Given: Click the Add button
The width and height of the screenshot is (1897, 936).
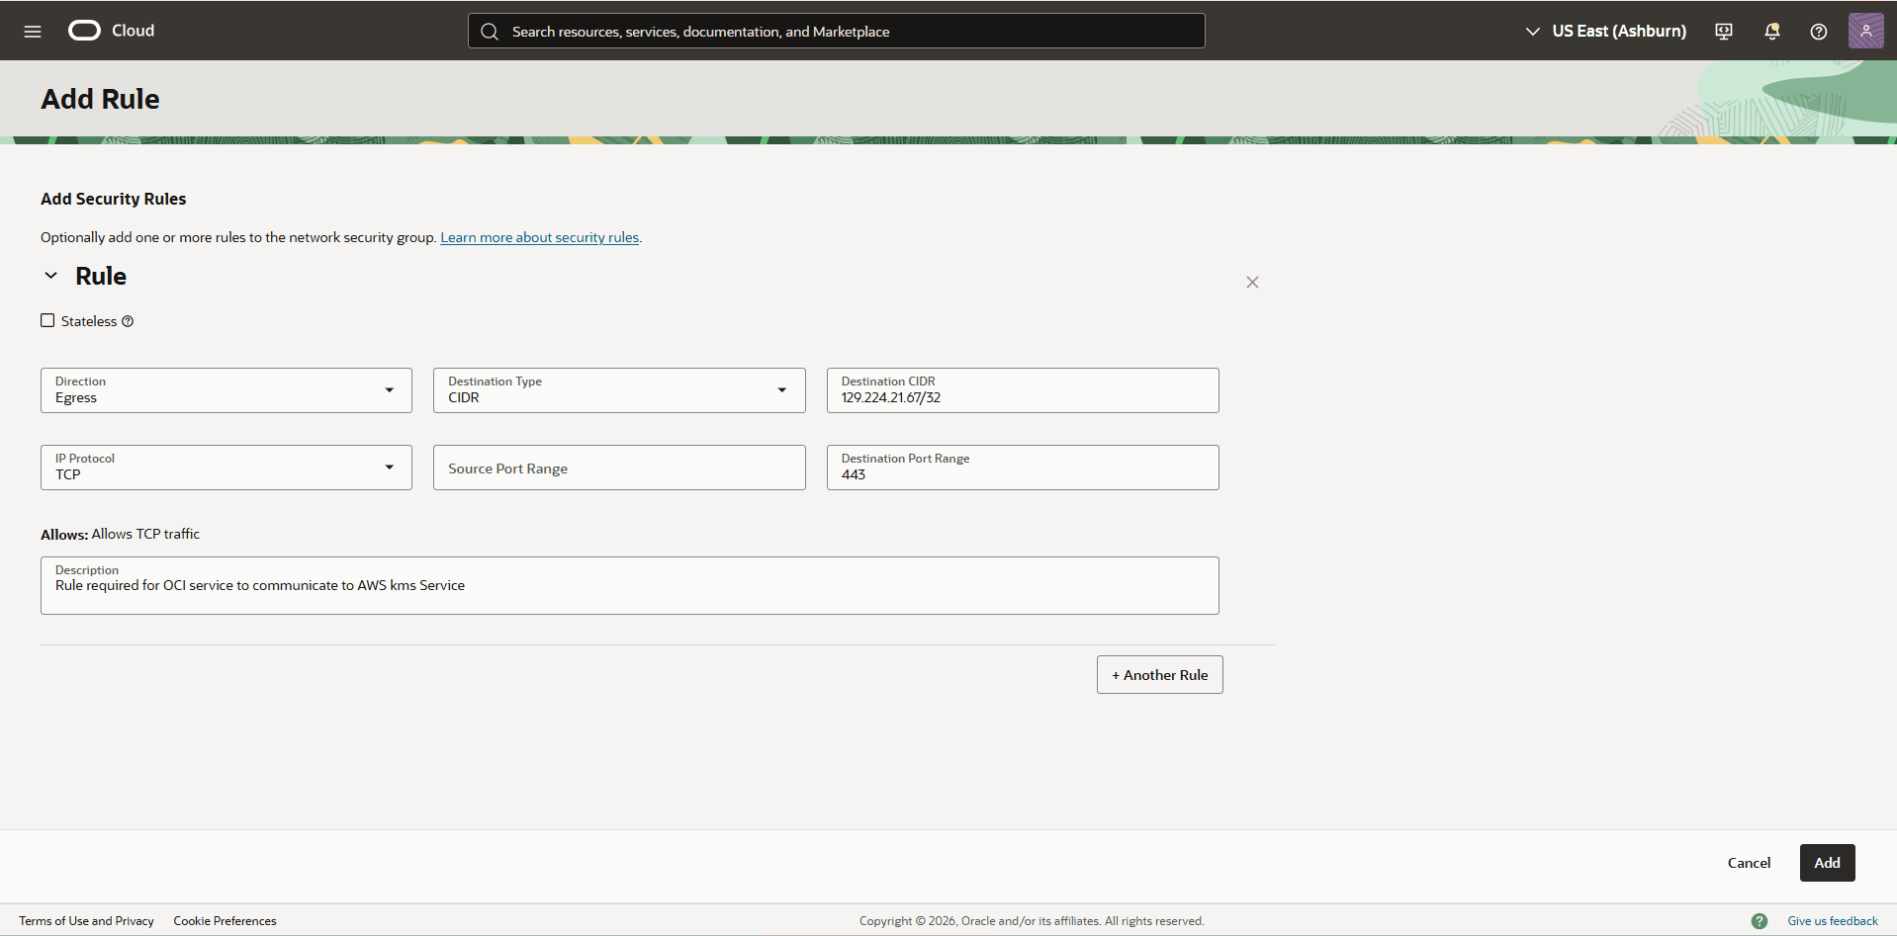Looking at the screenshot, I should 1826,862.
